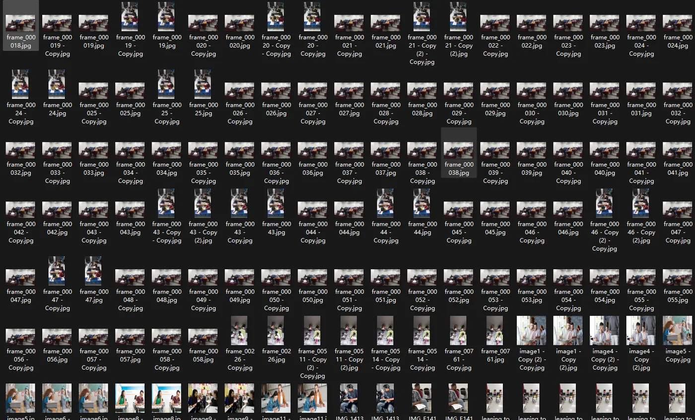Click file name "frame_000030.jpg"

point(568,109)
